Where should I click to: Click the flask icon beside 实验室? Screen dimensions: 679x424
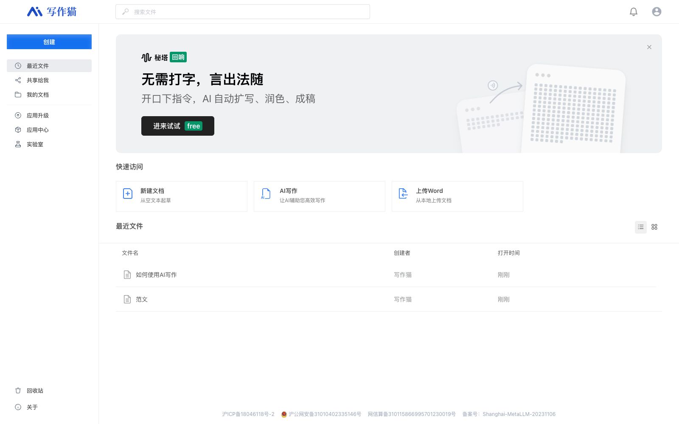click(x=18, y=144)
